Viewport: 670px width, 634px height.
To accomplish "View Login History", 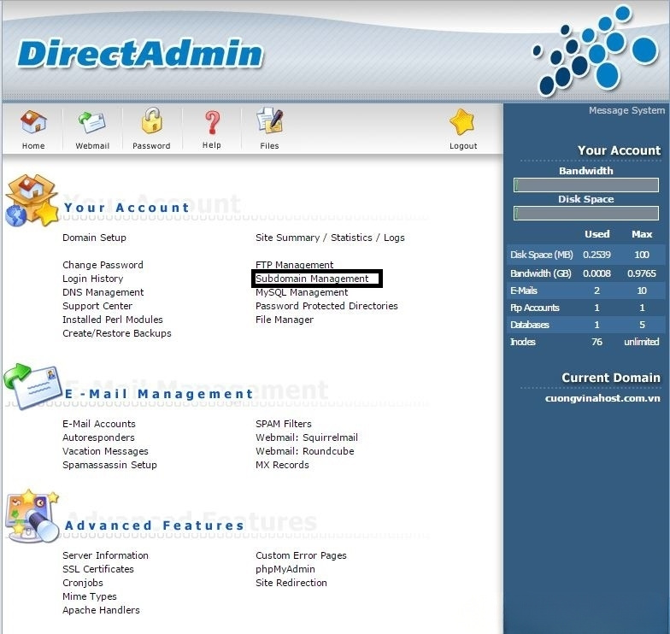I will (92, 279).
